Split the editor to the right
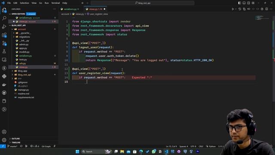275x155 pixels. (266, 9)
